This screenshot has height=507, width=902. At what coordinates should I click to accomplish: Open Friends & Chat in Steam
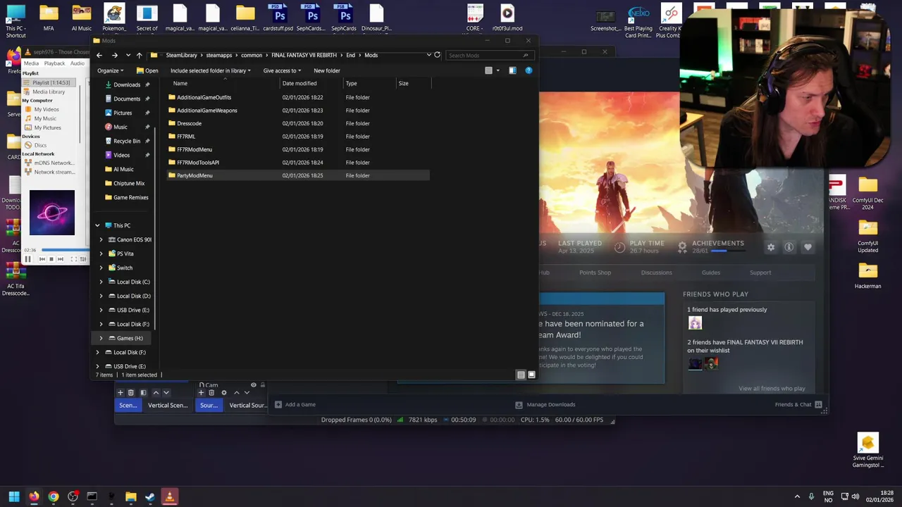[798, 405]
